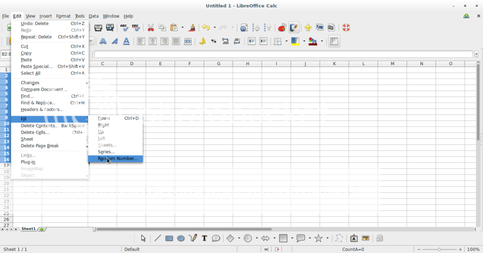Click Paste Special in Edit menu
Screen dimensions: 483x253
click(50, 66)
